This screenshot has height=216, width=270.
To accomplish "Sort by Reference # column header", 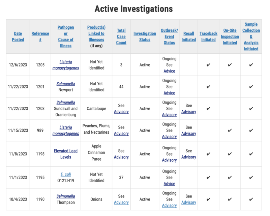I will [40, 36].
